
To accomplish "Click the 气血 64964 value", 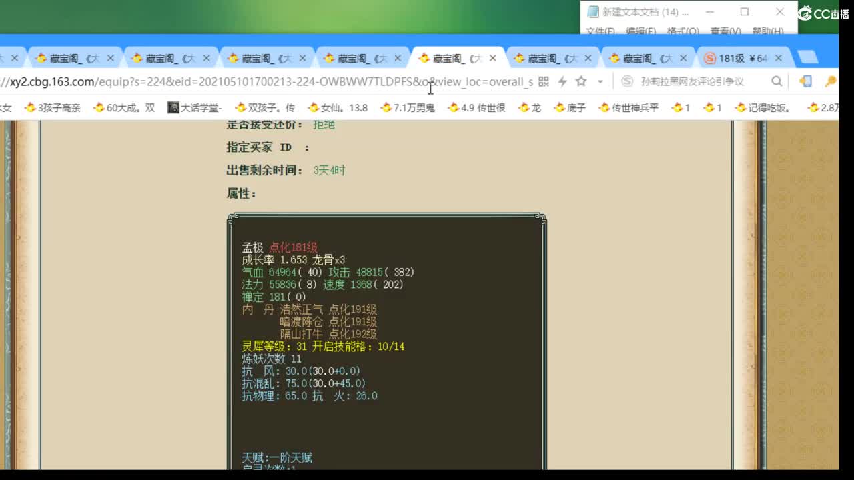I will point(283,272).
